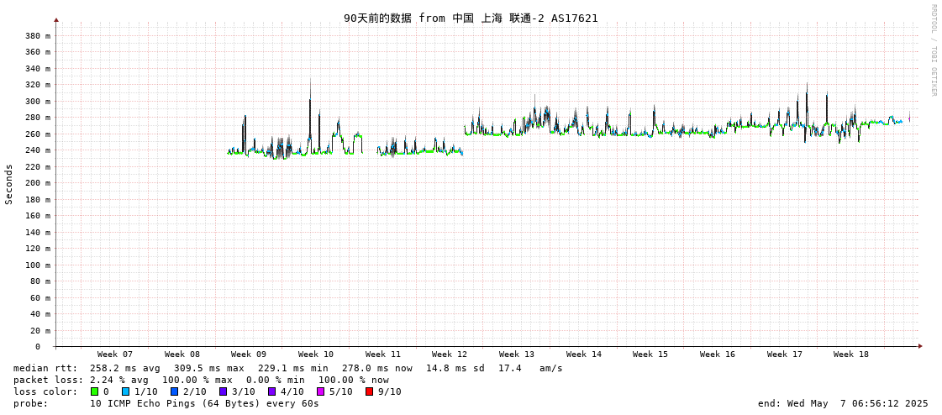This screenshot has height=415, width=942.
Task: Click the 258.2 ms avg median rtt value
Action: tap(125, 368)
